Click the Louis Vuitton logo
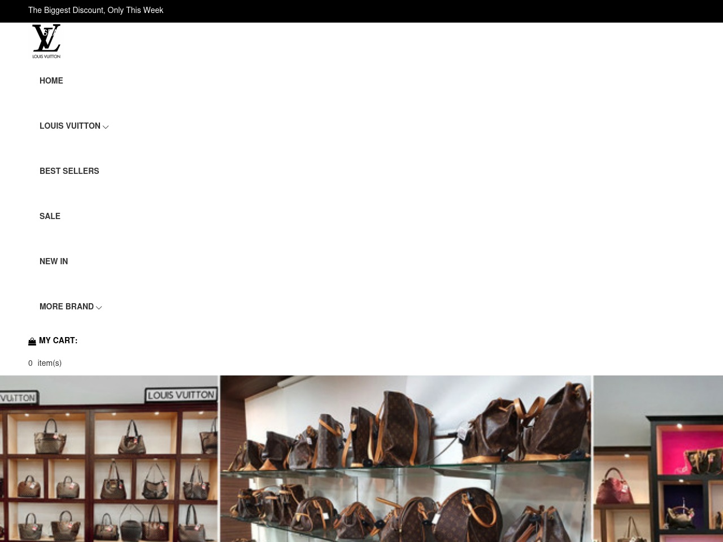This screenshot has height=542, width=723. pos(46,41)
